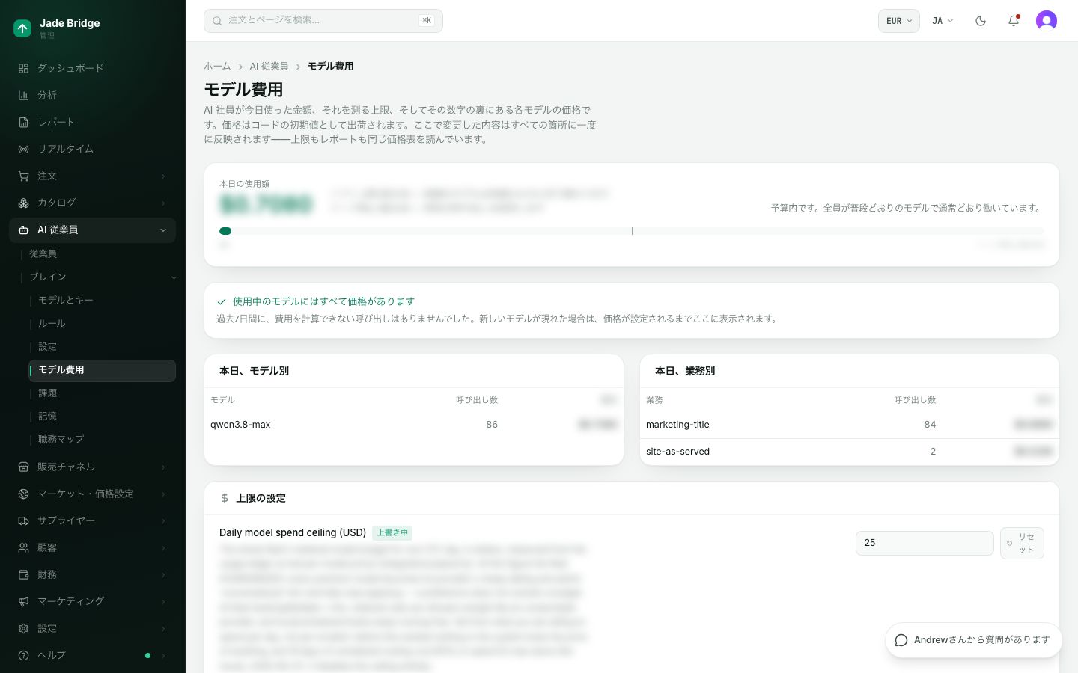Expand 販売チャネル section
The height and width of the screenshot is (673, 1078).
coord(92,467)
